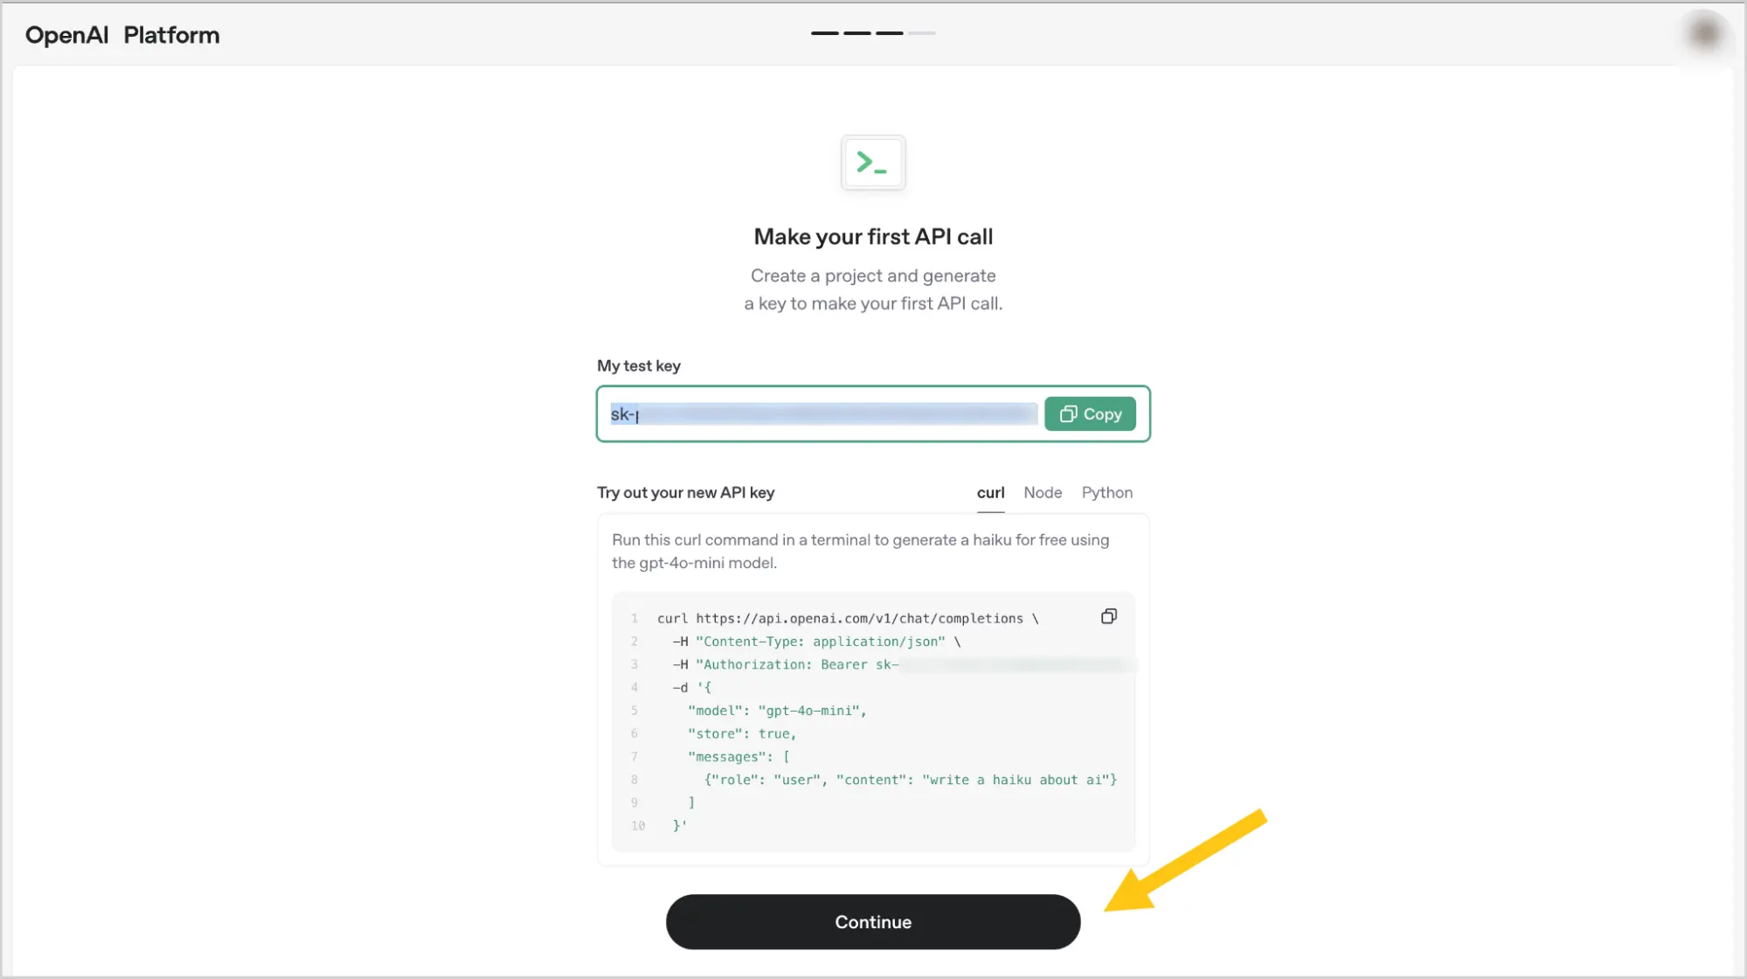
Task: Select the last greyed progress step
Action: pos(921,33)
